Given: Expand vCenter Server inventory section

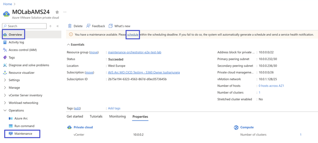Looking at the screenshot, I should (x=5, y=95).
